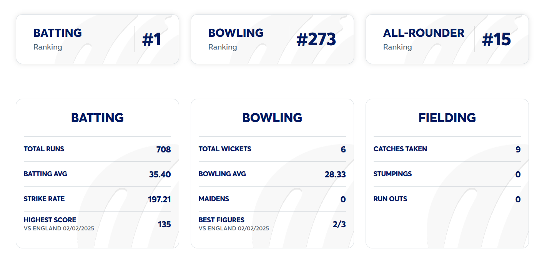The height and width of the screenshot is (258, 542).
Task: Click the Batting stats panel heading
Action: [x=97, y=117]
